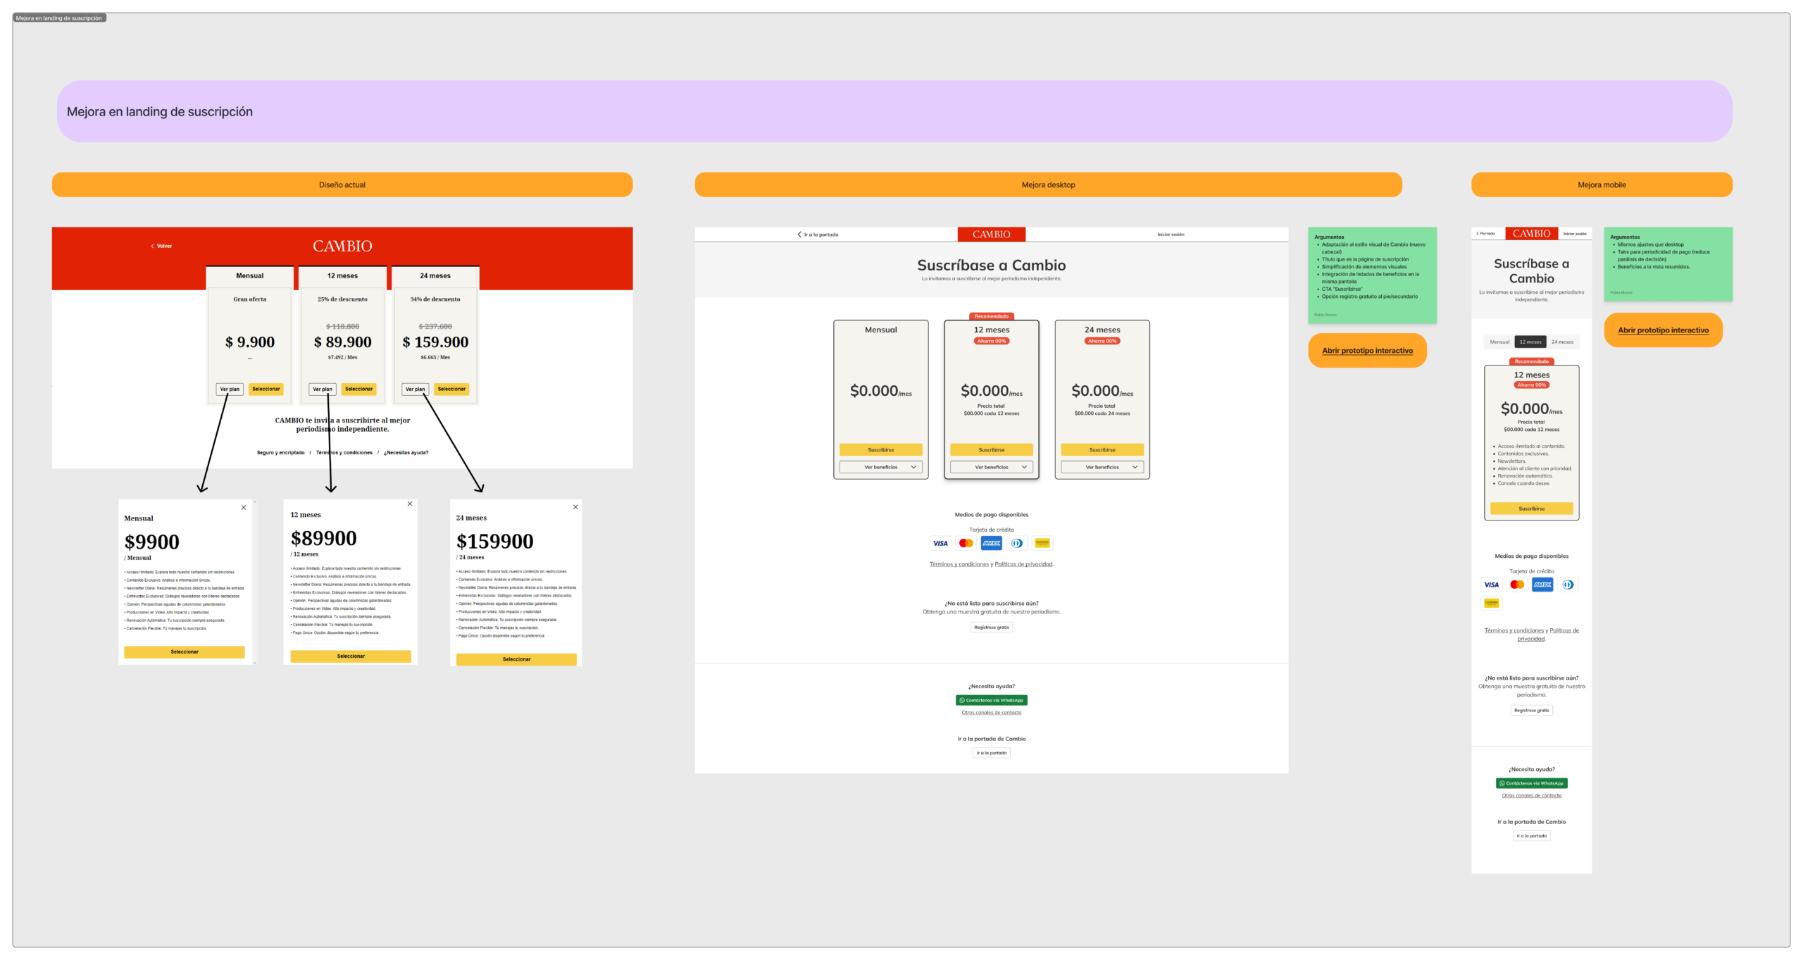
Task: Click the Amex icon in mobile mockup
Action: [1542, 585]
